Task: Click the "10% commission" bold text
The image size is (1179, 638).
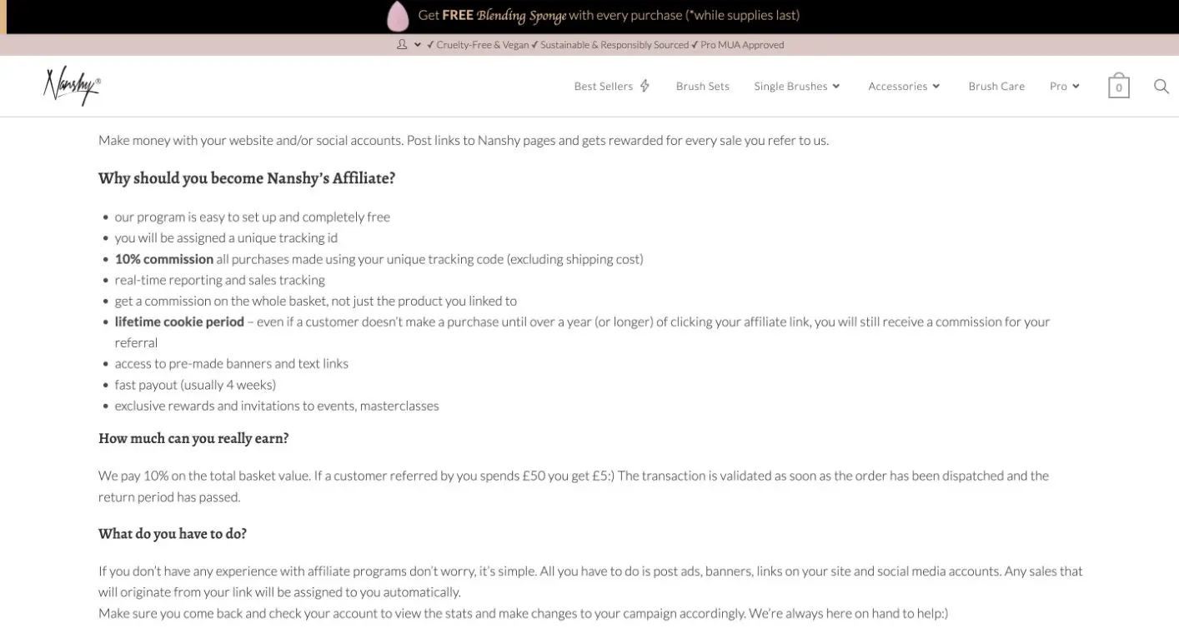Action: pyautogui.click(x=164, y=259)
